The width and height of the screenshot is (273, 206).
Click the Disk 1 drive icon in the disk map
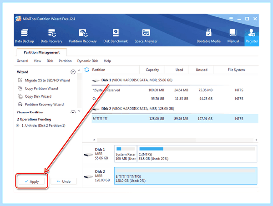pyautogui.click(x=89, y=155)
